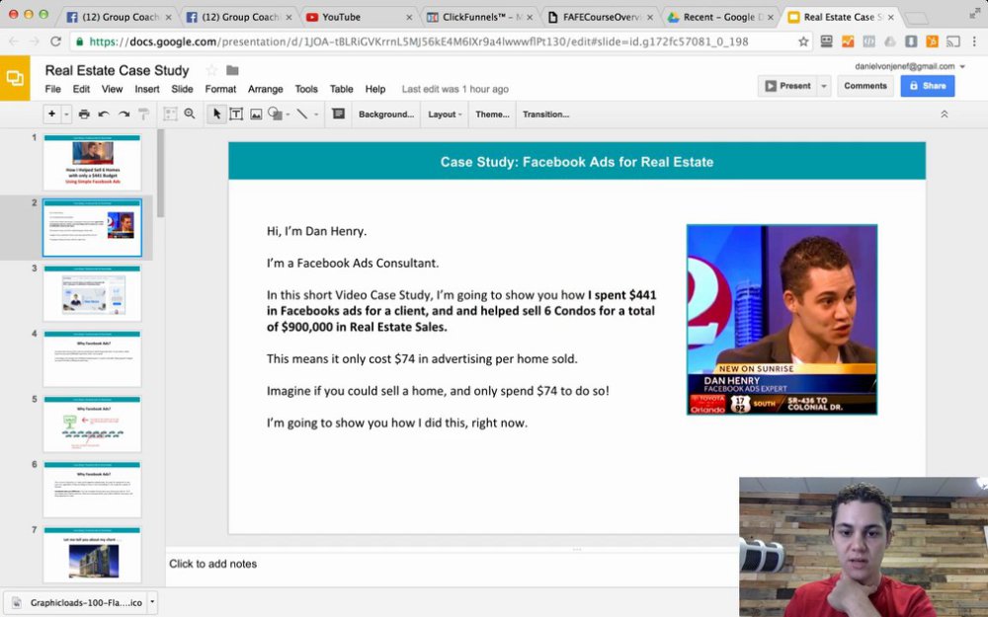Select the Paint format roller icon

point(143,114)
